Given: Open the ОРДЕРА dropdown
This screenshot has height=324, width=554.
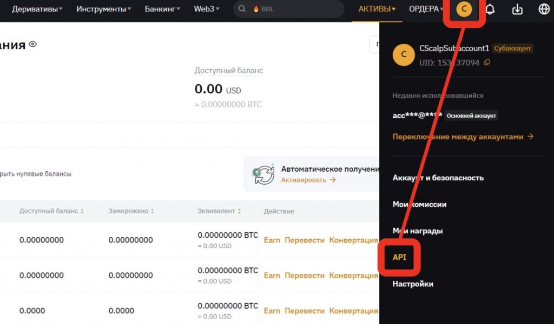Looking at the screenshot, I should point(426,9).
